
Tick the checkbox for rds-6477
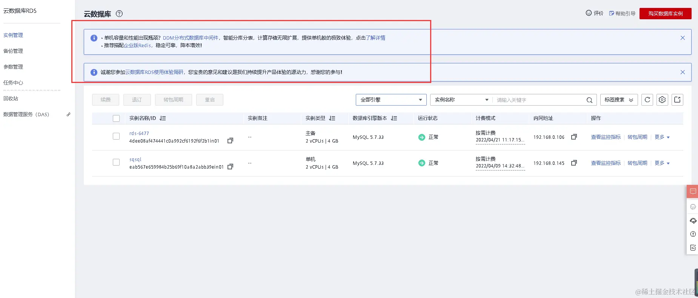[x=116, y=136]
